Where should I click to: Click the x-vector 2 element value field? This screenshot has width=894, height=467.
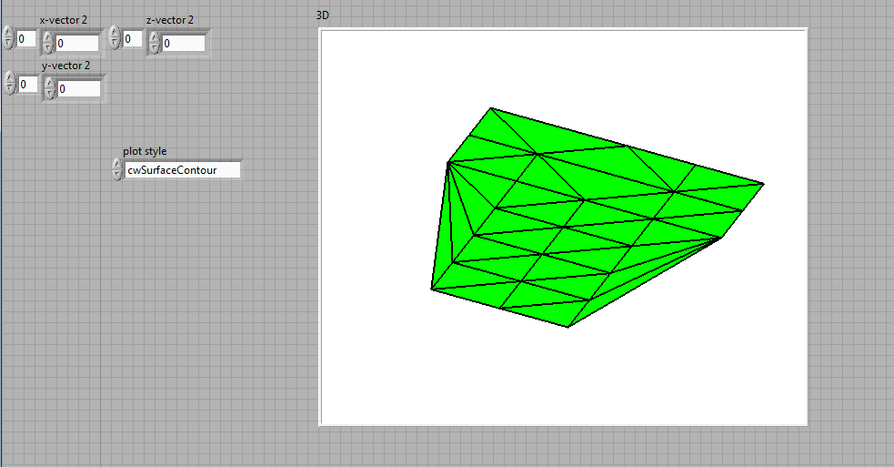[x=77, y=44]
